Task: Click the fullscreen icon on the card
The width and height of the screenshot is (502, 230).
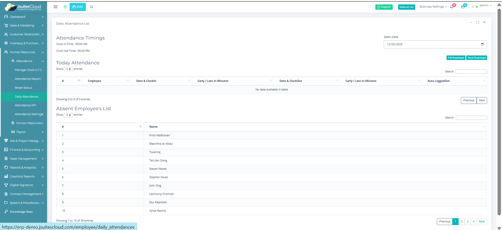Action: (478, 23)
